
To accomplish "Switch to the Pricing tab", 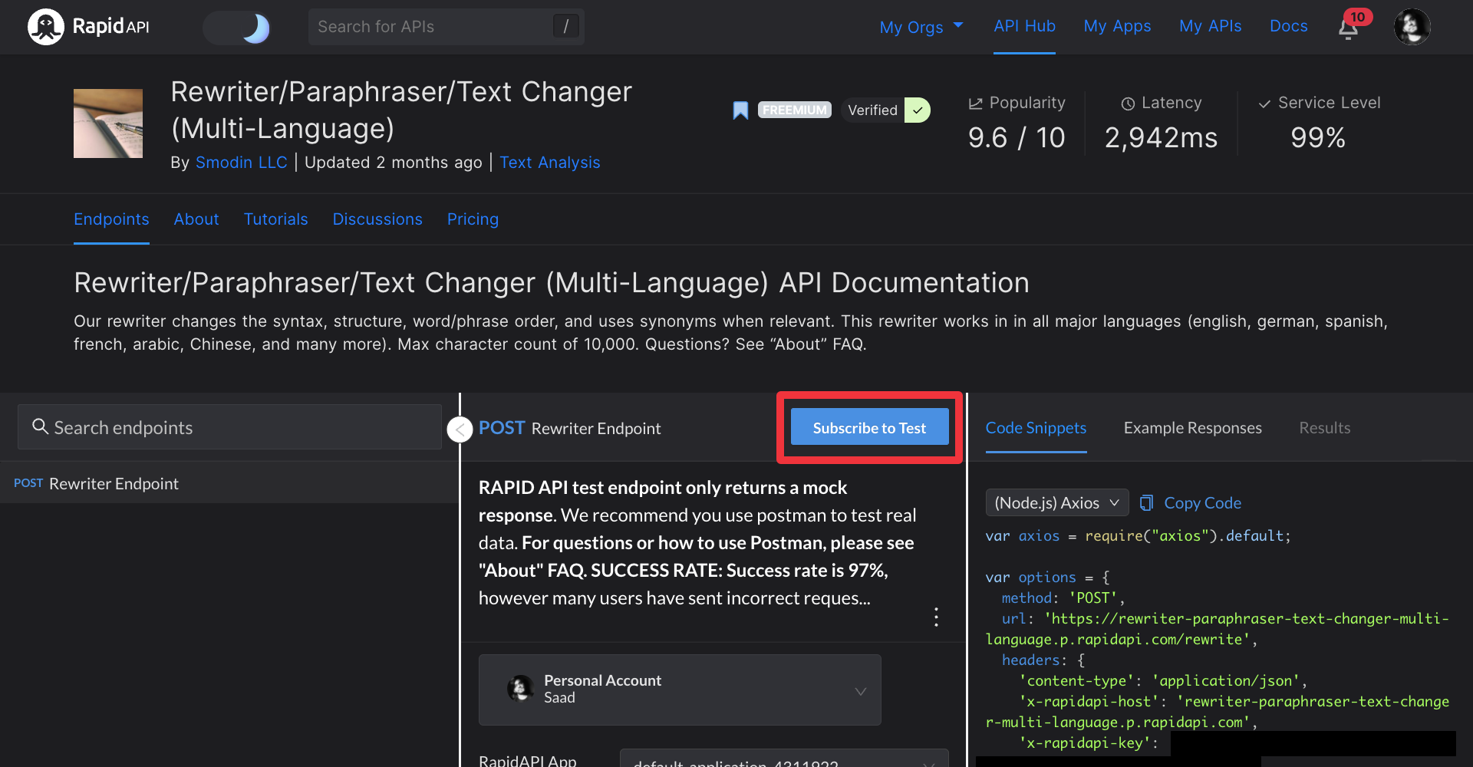I will [x=473, y=219].
